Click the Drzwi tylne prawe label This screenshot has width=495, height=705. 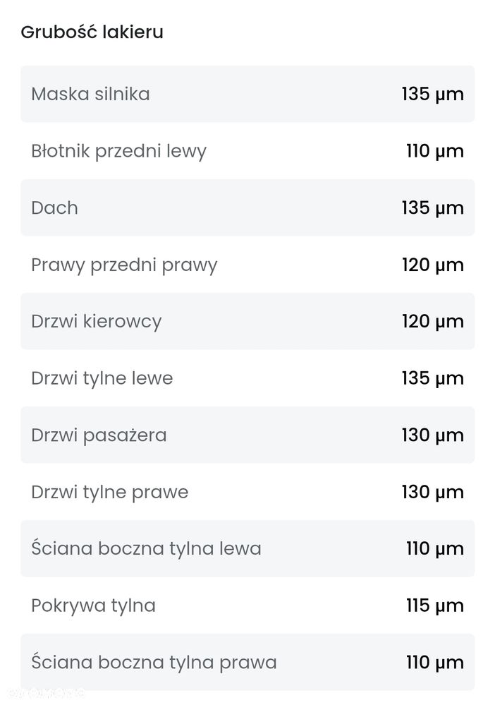(109, 493)
